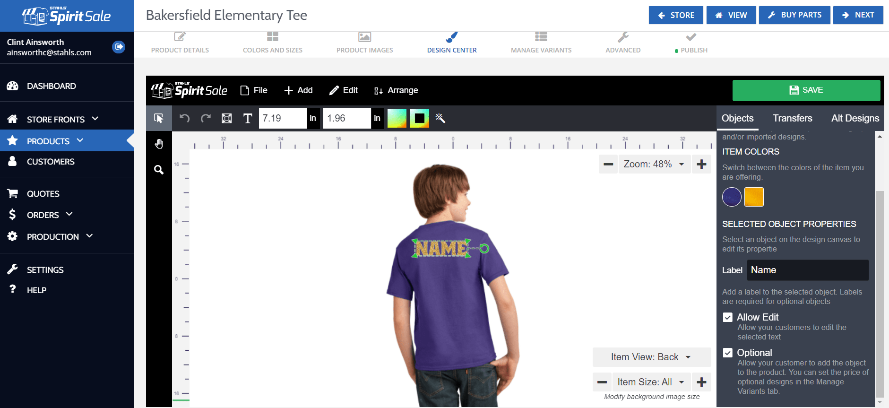The height and width of the screenshot is (408, 889).
Task: Zoom out with the minus button
Action: click(608, 164)
